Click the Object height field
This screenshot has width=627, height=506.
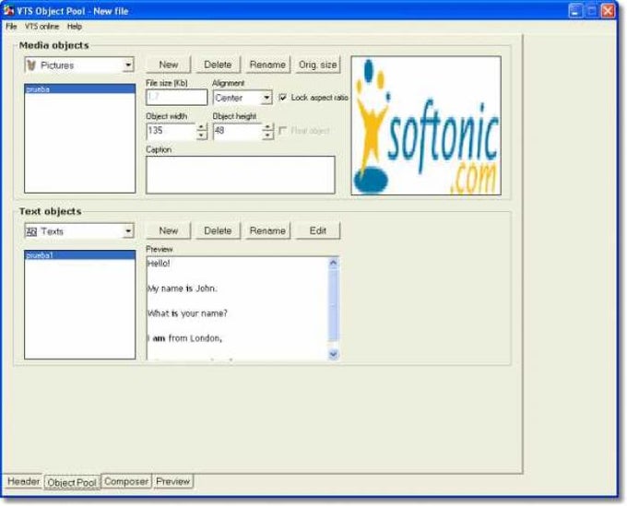coord(238,131)
